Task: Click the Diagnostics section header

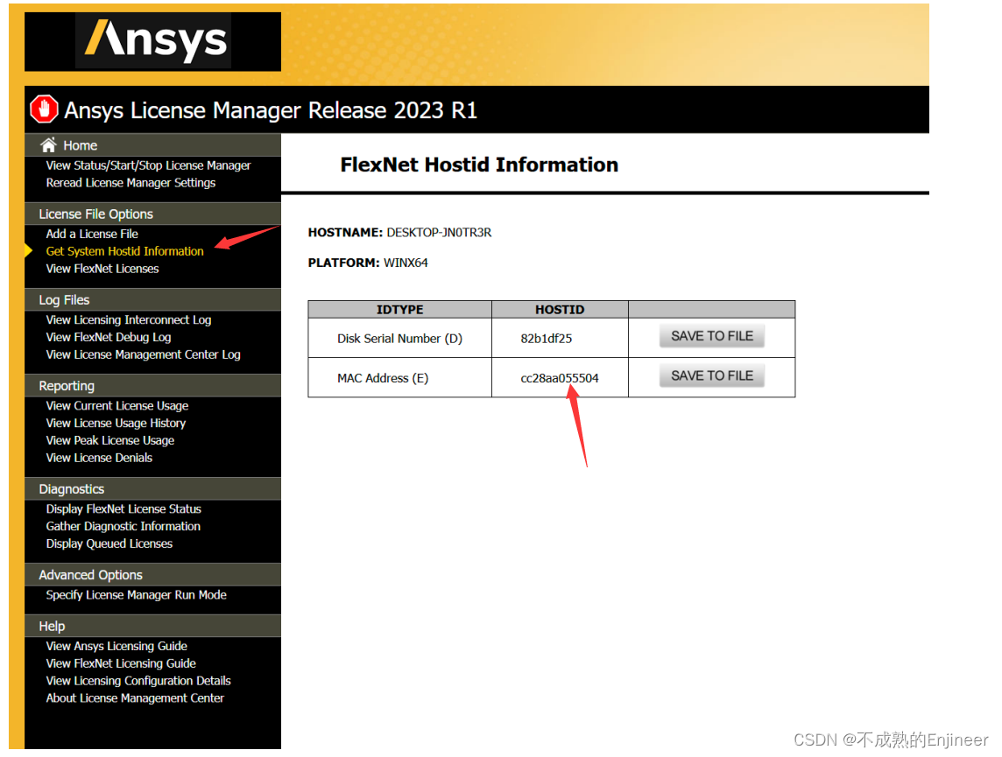Action: point(152,489)
